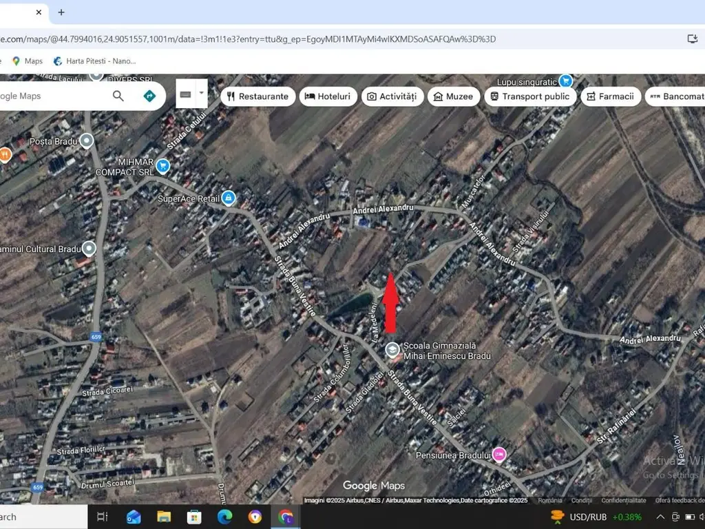Open the România footer link
Viewport: 705px width, 529px height.
pyautogui.click(x=550, y=500)
